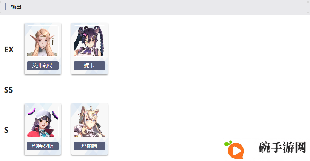
Task: Click the green leaf on orange logo
Action: (x=228, y=143)
